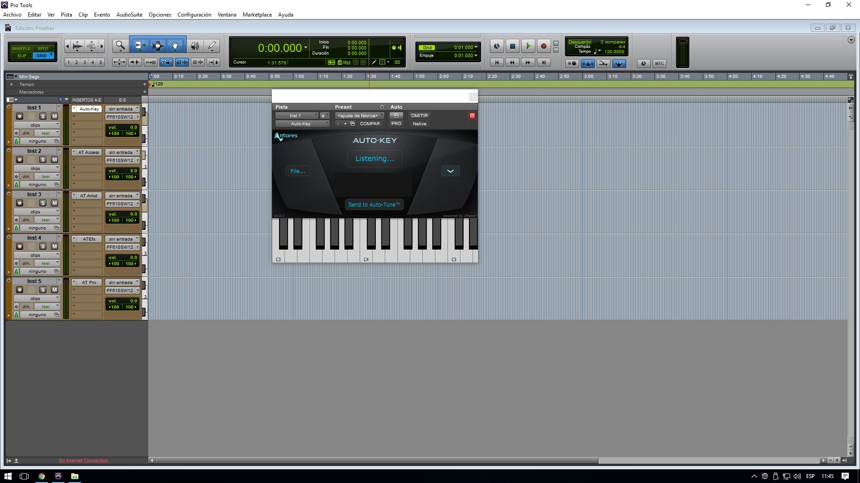
Task: Open the sin entrada input selector on Inst 1
Action: point(122,108)
